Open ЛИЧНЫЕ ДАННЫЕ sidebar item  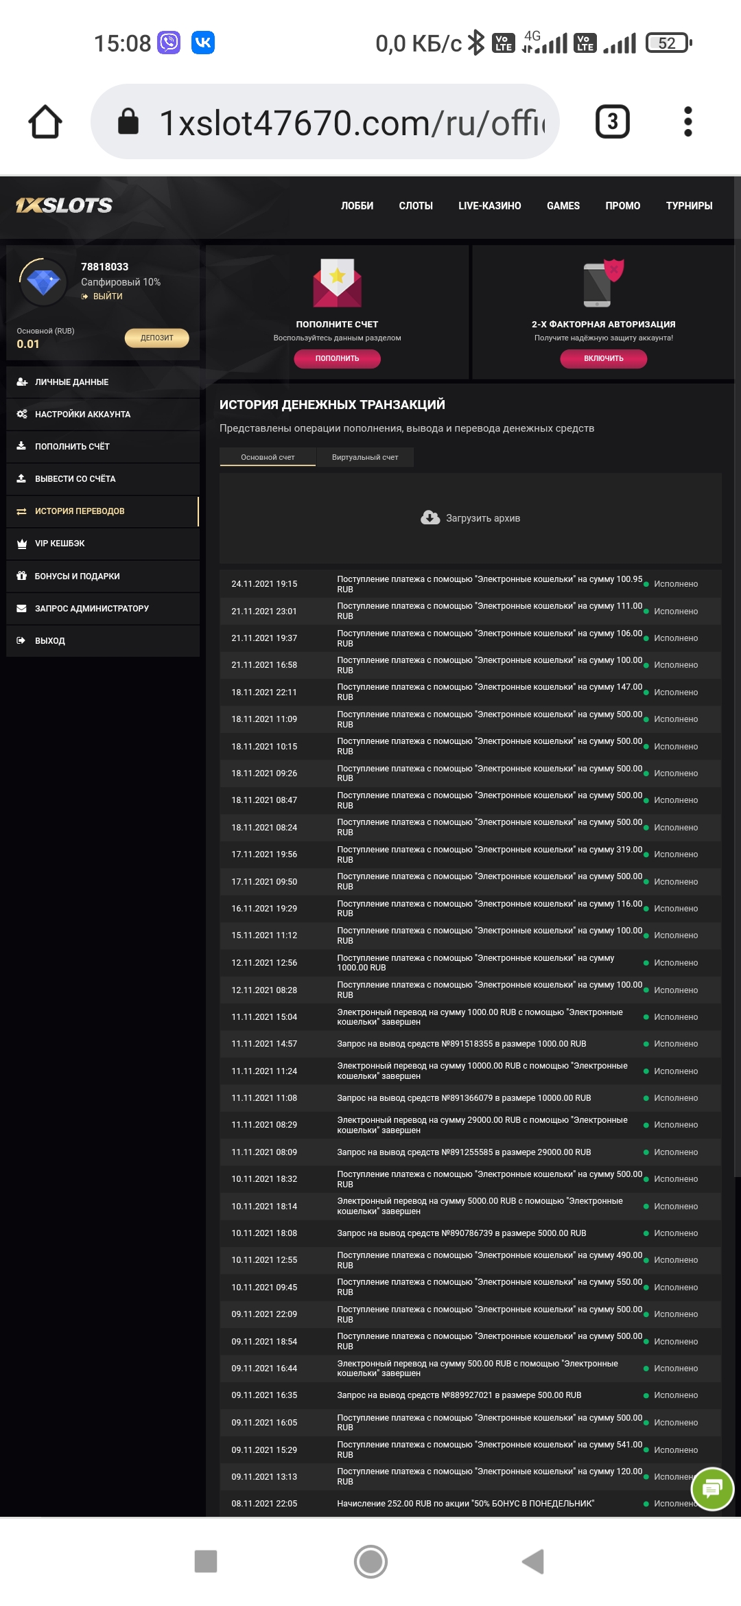pos(103,382)
